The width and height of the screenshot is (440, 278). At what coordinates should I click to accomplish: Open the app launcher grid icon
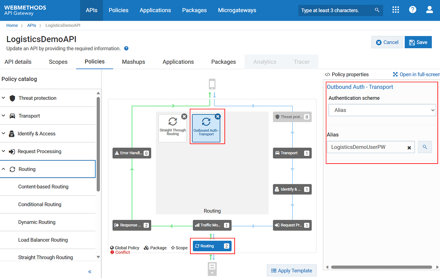click(x=396, y=10)
